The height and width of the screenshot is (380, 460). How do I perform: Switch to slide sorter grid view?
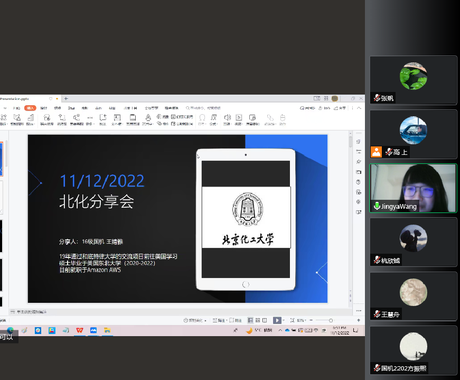tap(258, 320)
